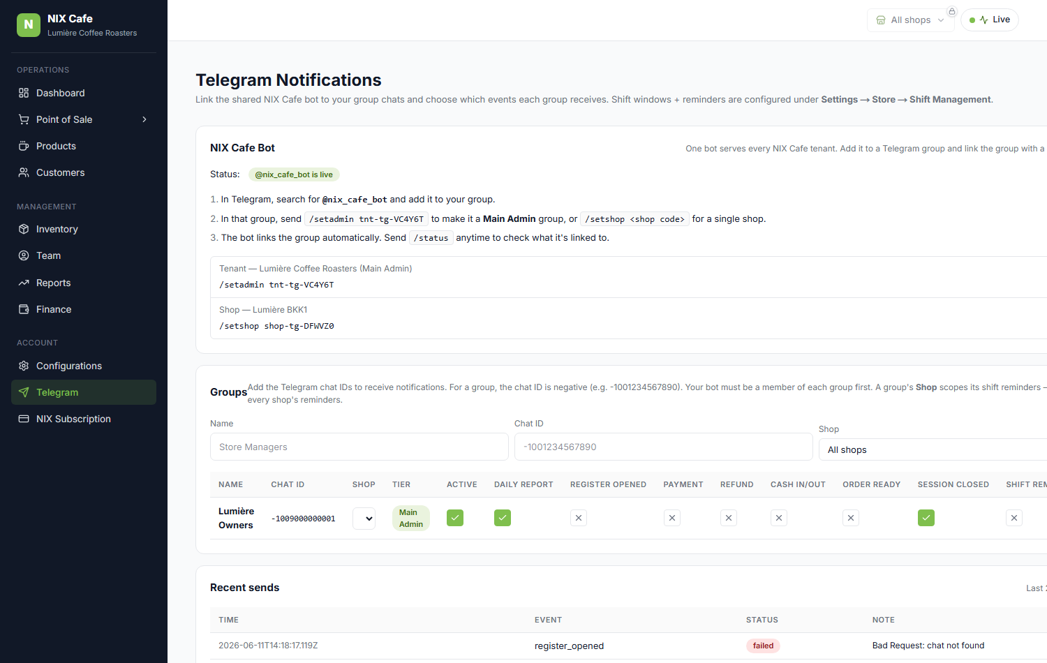Image resolution: width=1047 pixels, height=663 pixels.
Task: Enable Cash In/Out for Lumière Owners
Action: [779, 518]
